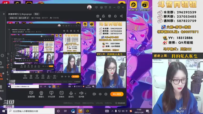Click the monitor icon in title bar
203x114 pixels.
pos(96,7)
